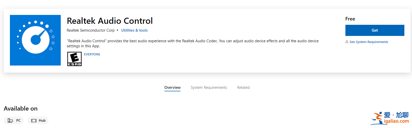Click the ESRB rating badge
Image resolution: width=412 pixels, height=128 pixels.
click(x=74, y=59)
